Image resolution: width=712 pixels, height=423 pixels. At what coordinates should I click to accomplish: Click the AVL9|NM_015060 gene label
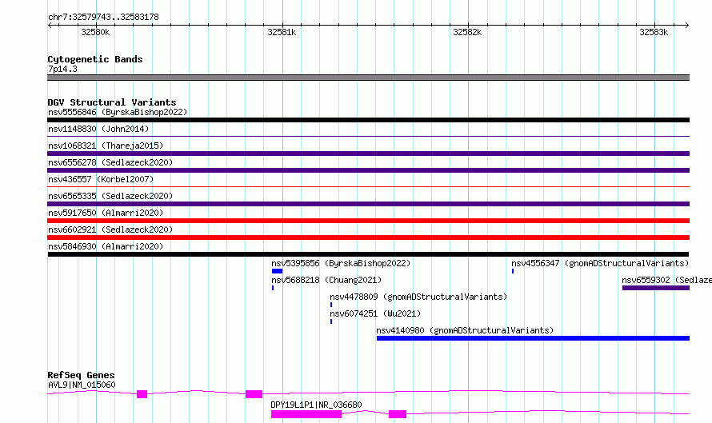pos(82,385)
